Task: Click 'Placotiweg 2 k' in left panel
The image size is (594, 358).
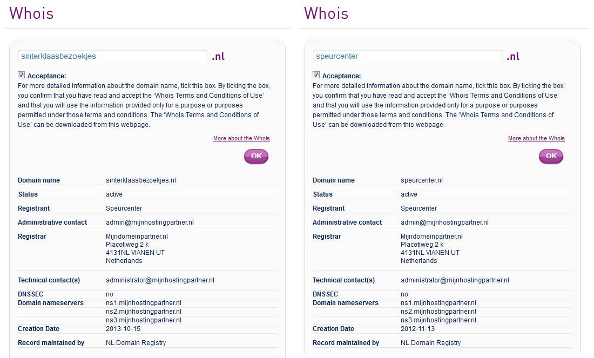Action: coord(127,245)
